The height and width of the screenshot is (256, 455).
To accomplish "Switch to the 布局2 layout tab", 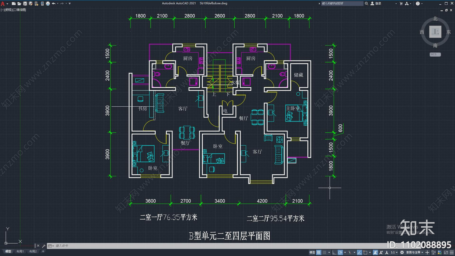I will [x=33, y=251].
